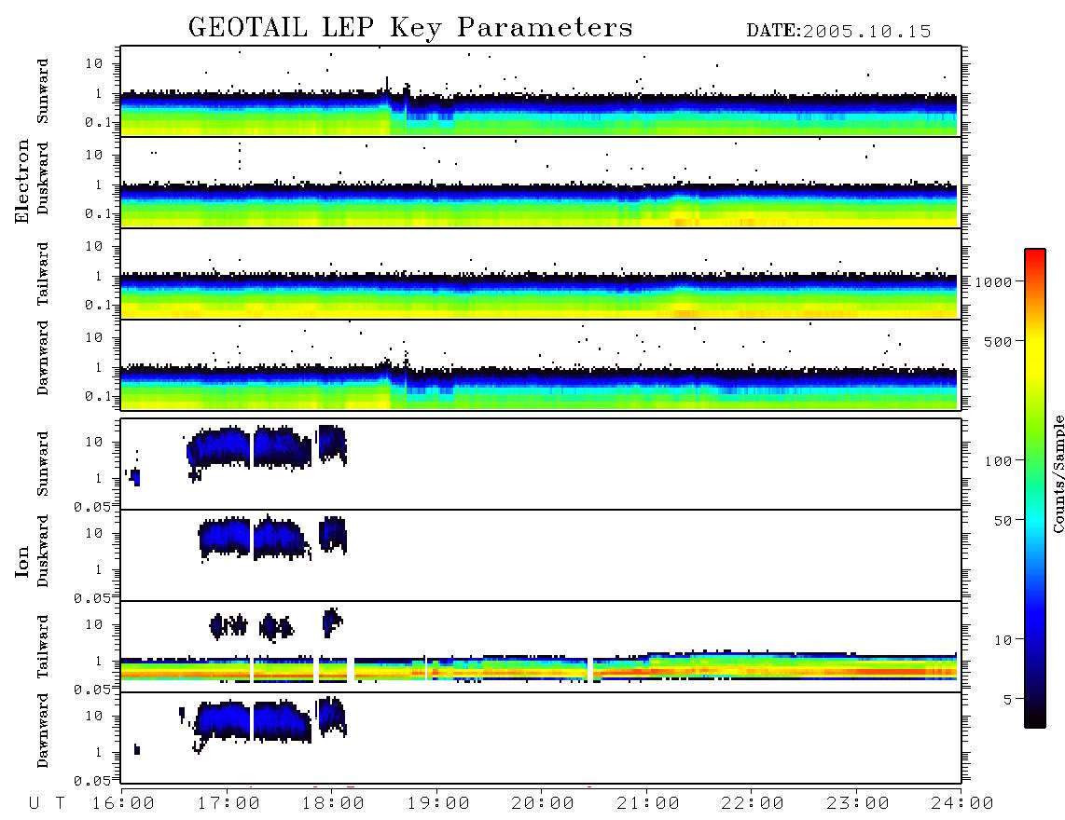Click the Electron Dawnward spectrogram panel
Screen dimensions: 1065x820
[x=541, y=365]
